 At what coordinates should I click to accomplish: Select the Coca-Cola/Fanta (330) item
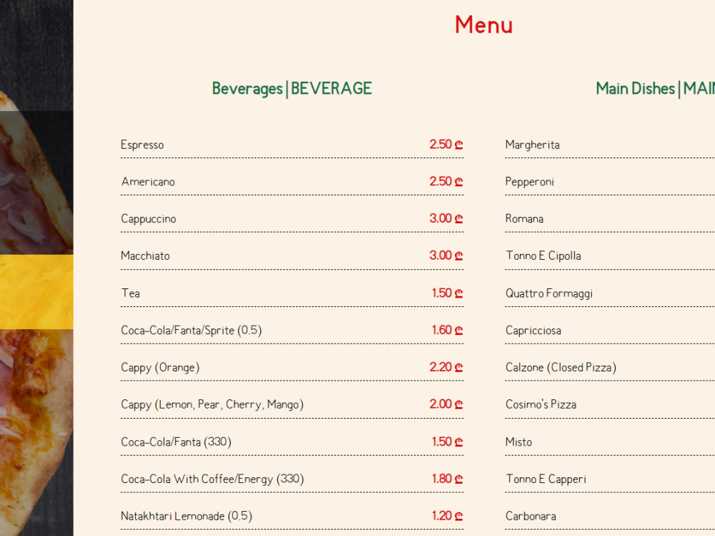point(176,442)
